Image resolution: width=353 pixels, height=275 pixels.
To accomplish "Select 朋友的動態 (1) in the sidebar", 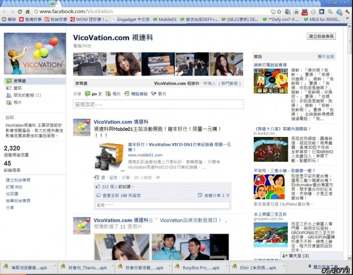I will click(24, 96).
